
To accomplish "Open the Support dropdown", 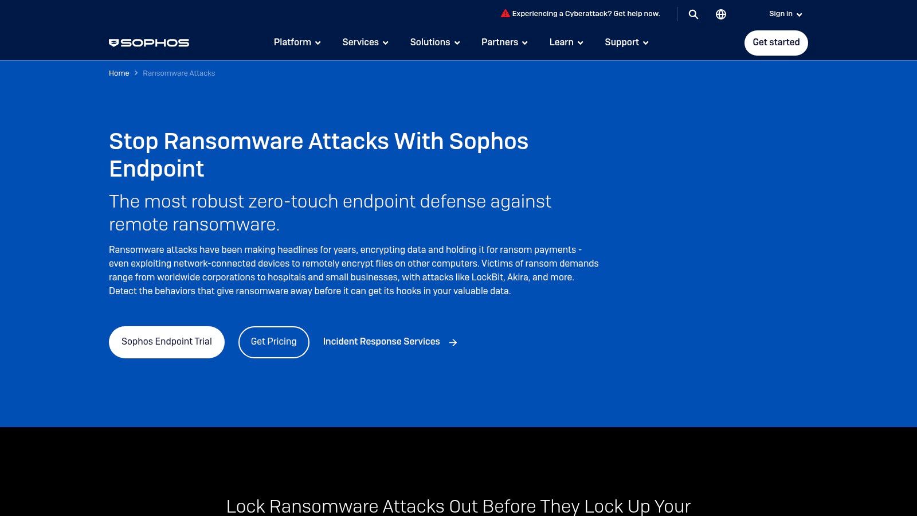I will click(626, 42).
